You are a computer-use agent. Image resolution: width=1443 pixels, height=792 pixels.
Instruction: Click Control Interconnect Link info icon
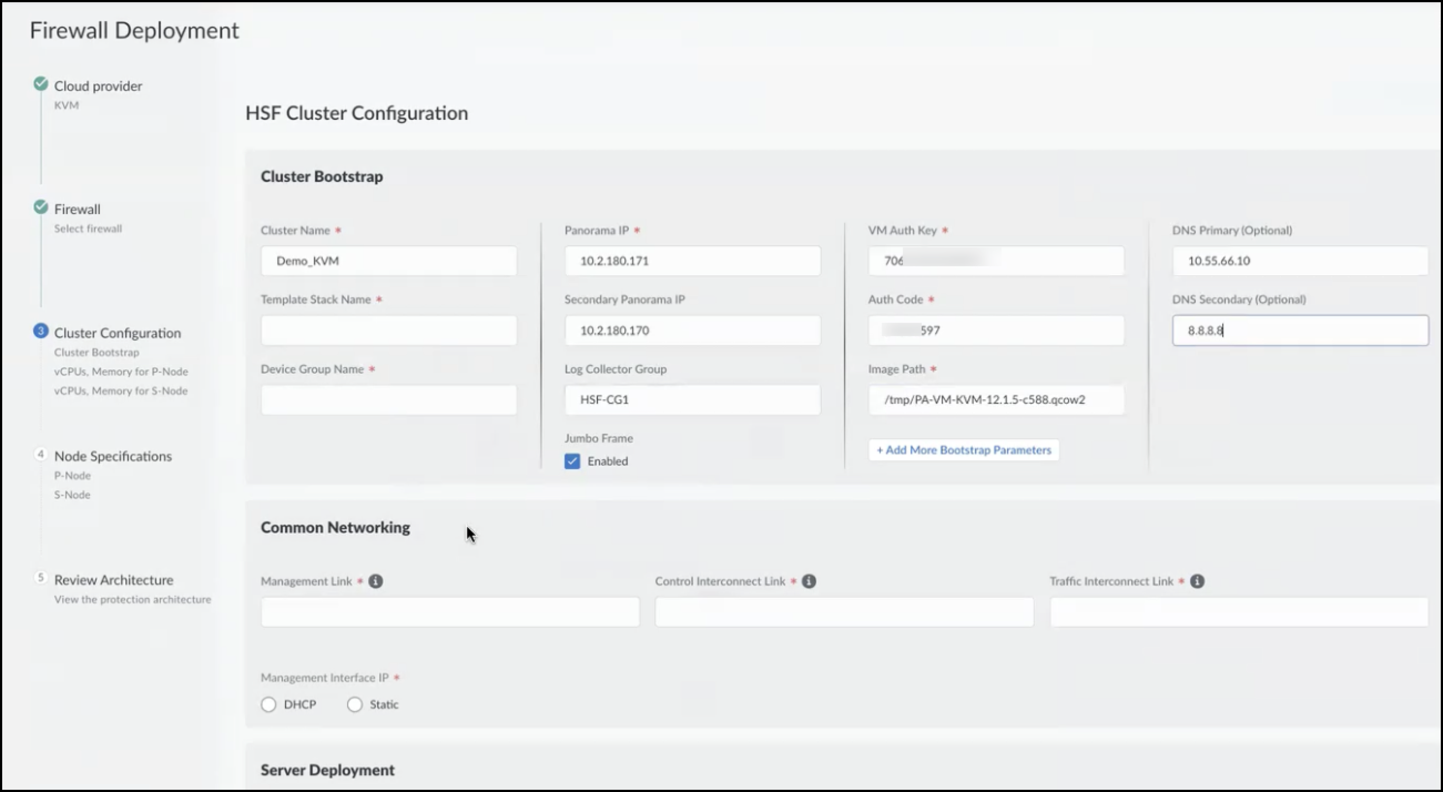point(809,581)
